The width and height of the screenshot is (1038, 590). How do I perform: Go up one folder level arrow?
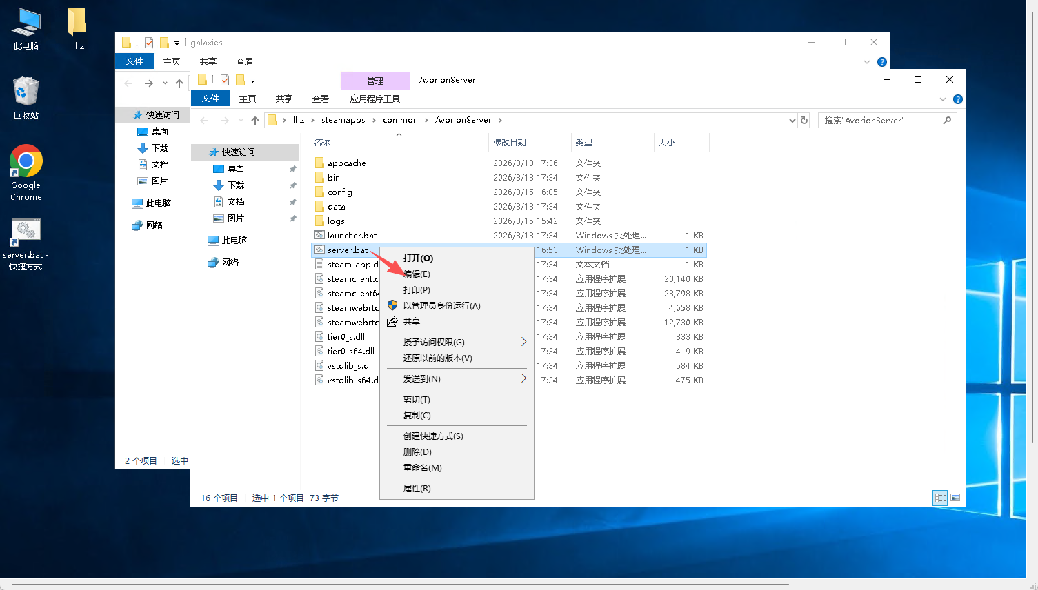point(255,121)
